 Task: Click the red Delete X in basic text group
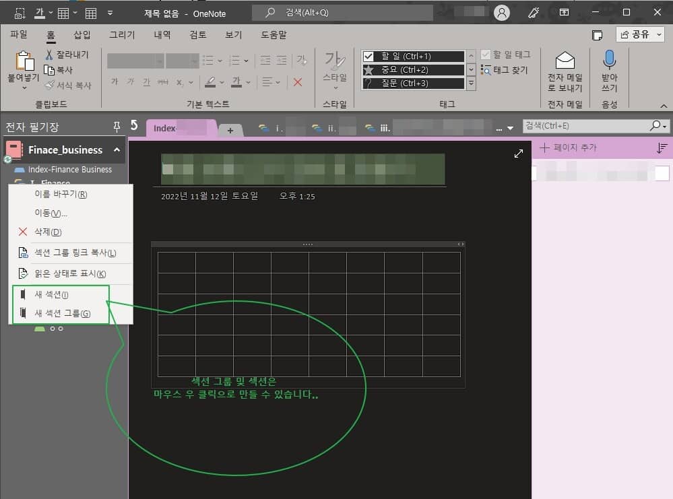pos(298,82)
